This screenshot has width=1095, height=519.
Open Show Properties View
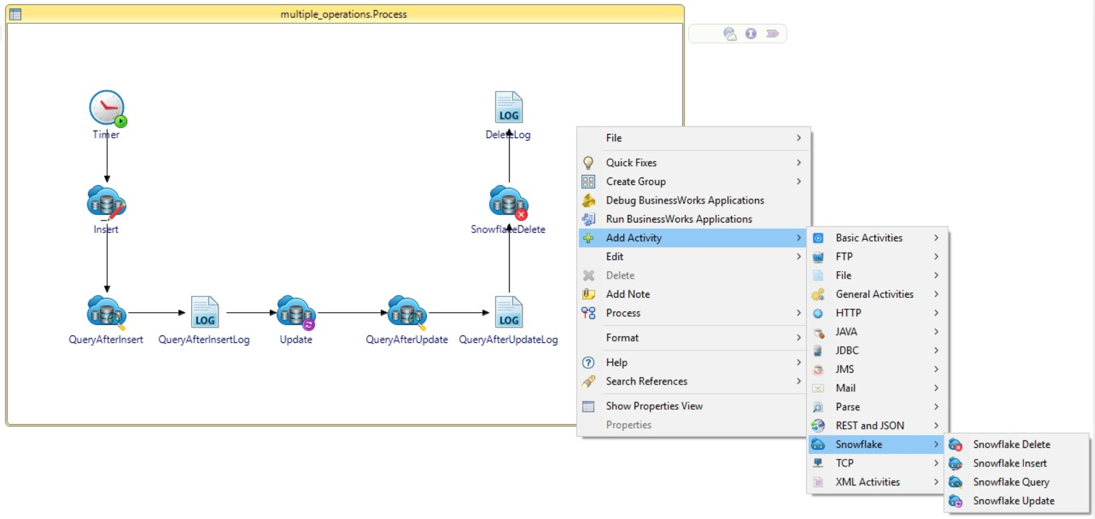[x=654, y=406]
